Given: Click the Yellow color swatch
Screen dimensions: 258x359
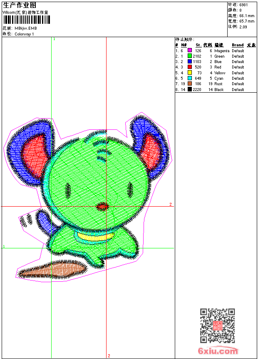Looking at the screenshot, I should click(189, 73).
